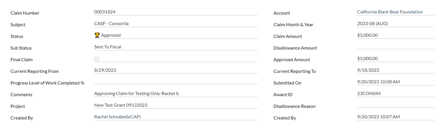Click the Approved Amount $5,000.00 value

pyautogui.click(x=367, y=59)
